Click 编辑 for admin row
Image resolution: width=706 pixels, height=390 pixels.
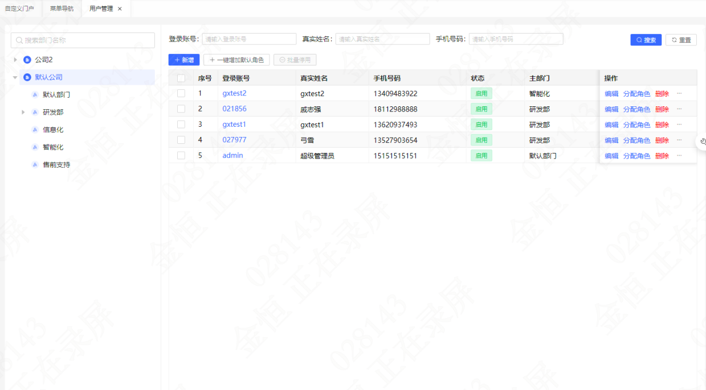pos(611,156)
